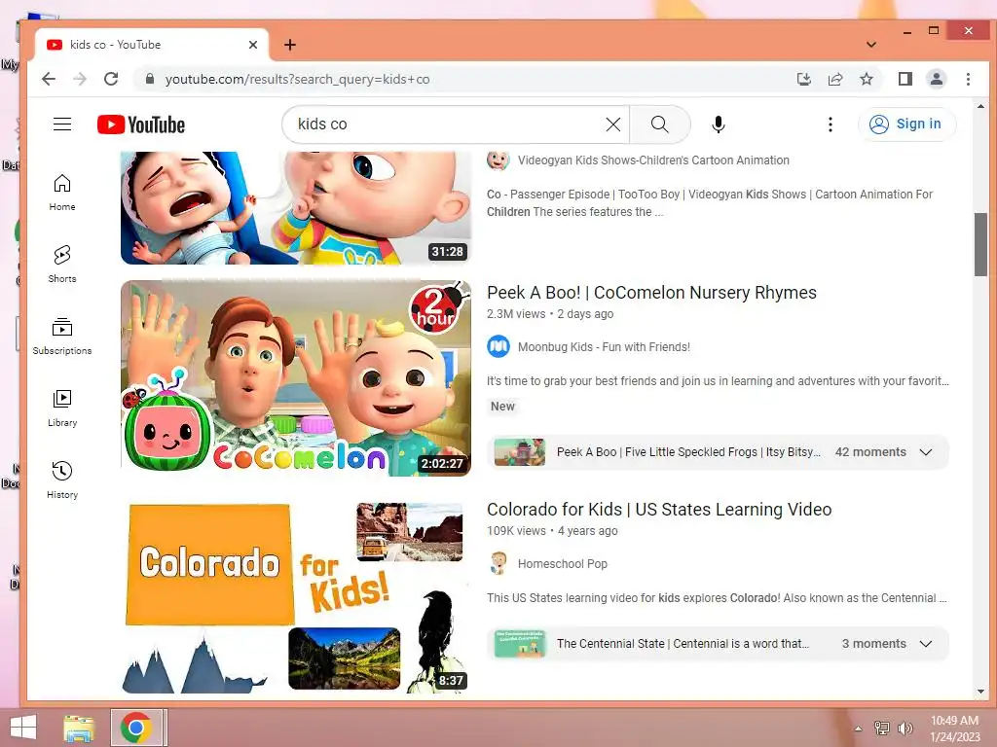The width and height of the screenshot is (997, 747).
Task: Select the 'kids co - YouTube' tab
Action: [151, 45]
